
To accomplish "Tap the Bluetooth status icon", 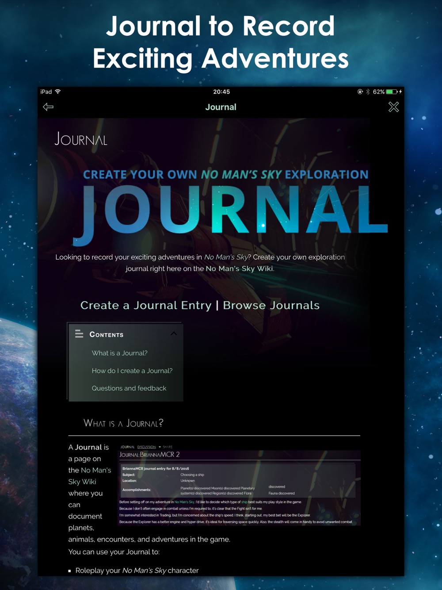I will (368, 92).
